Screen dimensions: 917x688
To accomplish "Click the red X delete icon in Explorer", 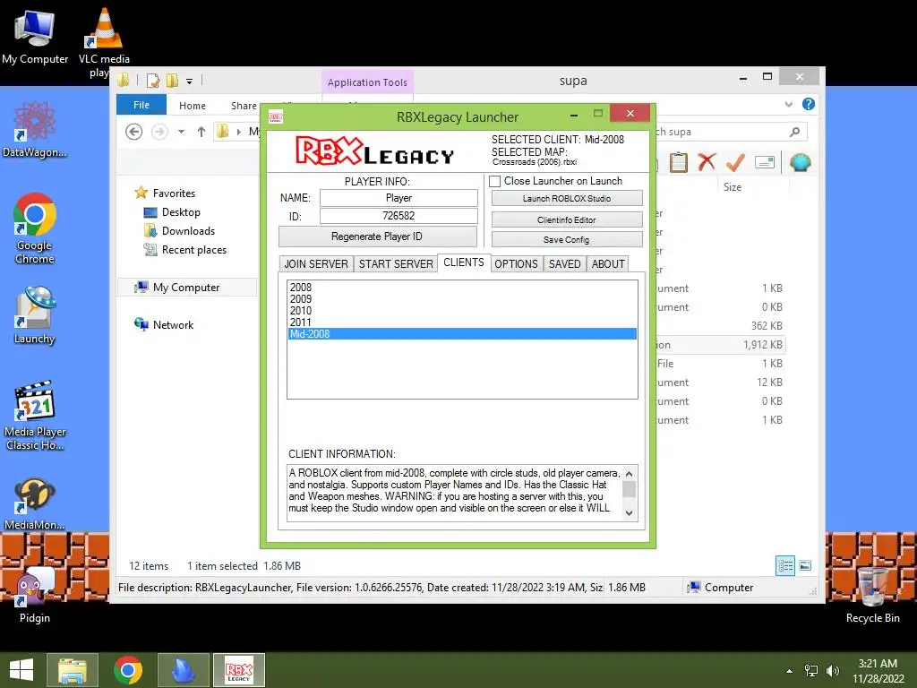I will pos(707,162).
